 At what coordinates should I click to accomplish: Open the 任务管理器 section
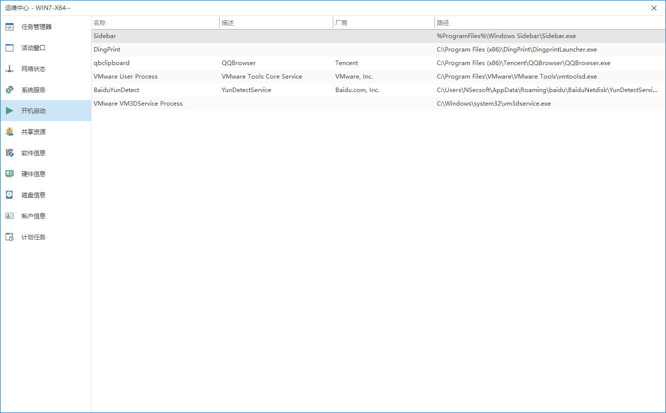click(x=46, y=27)
